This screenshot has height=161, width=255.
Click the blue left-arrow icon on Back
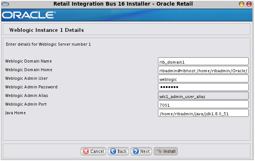[x=113, y=151]
